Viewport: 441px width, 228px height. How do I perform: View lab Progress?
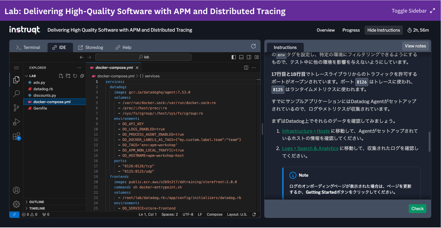coord(351,30)
